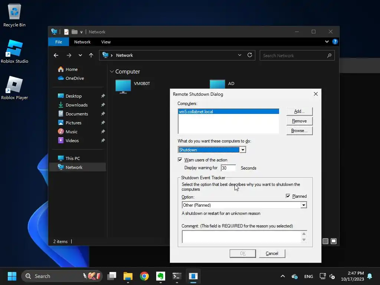Screen dimensions: 380x285
Task: Open Roblox Player desktop shortcut
Action: point(14,88)
